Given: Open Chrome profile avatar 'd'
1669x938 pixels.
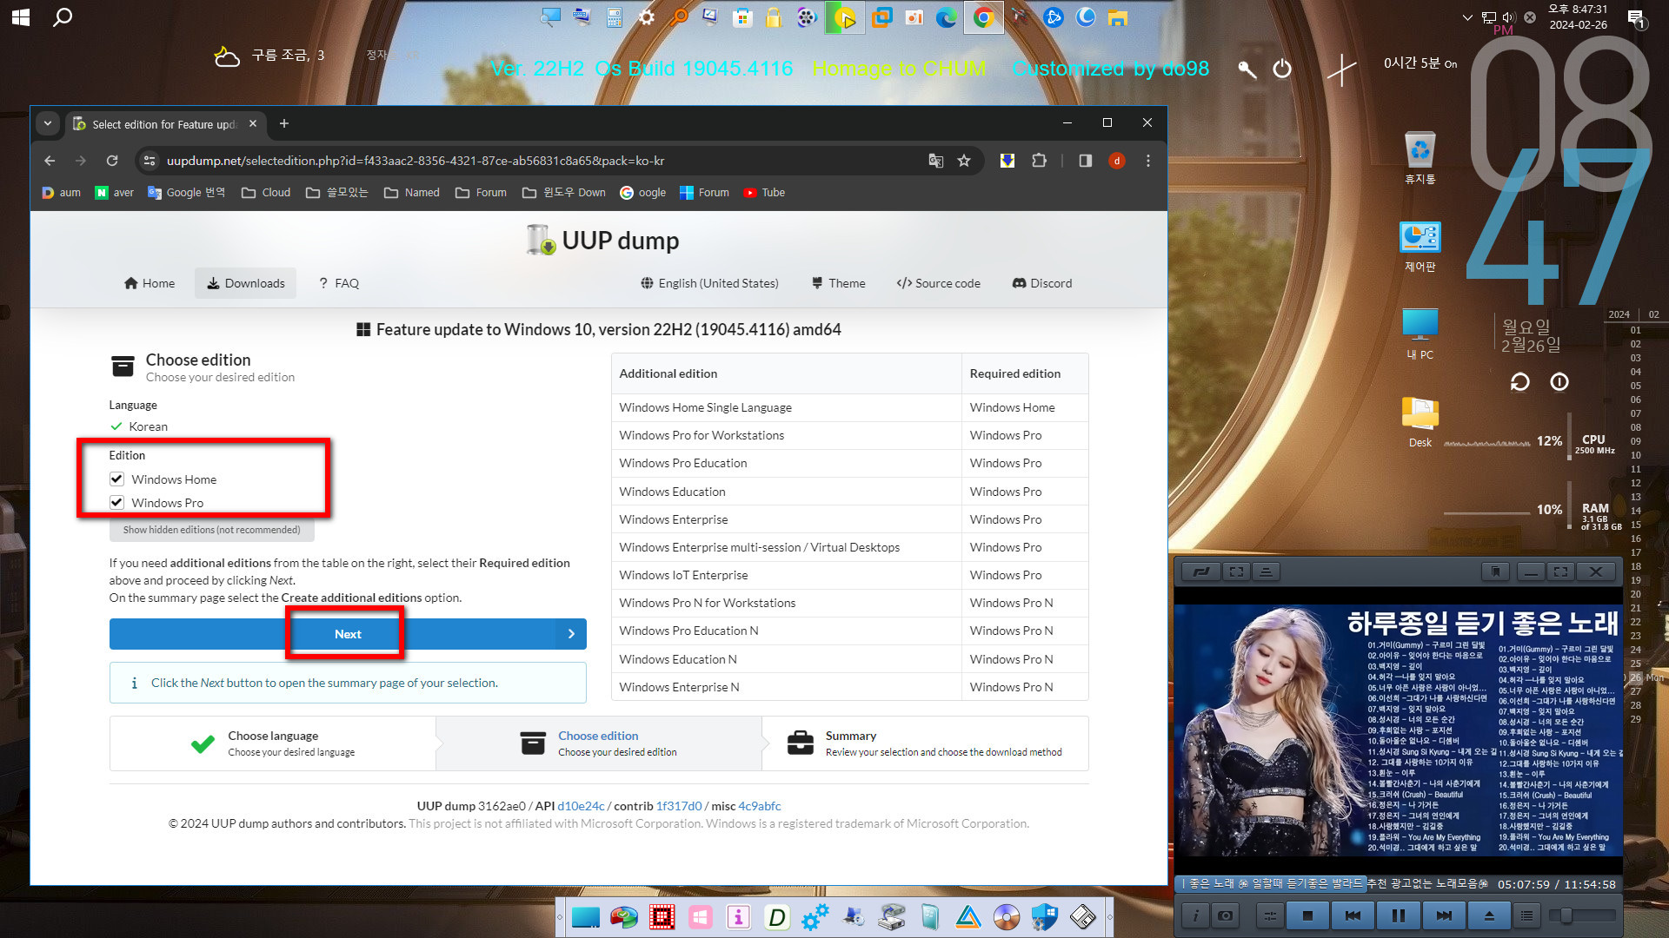Looking at the screenshot, I should click(1117, 161).
